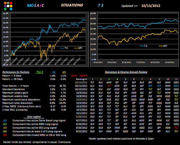
Task: Click the Return --- 5 Days label
Action: pos(12,76)
